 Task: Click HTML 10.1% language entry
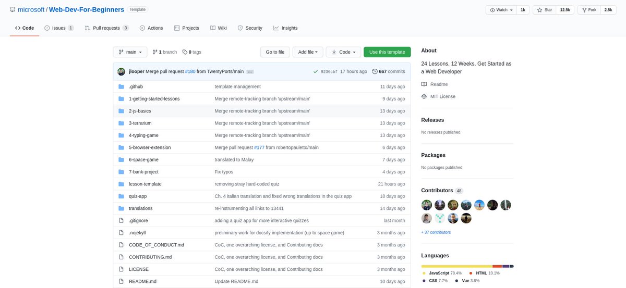click(485, 273)
